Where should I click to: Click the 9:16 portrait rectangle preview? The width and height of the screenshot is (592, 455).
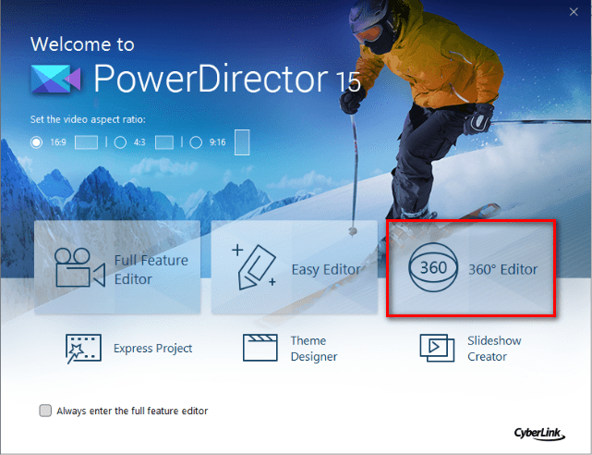coord(242,142)
